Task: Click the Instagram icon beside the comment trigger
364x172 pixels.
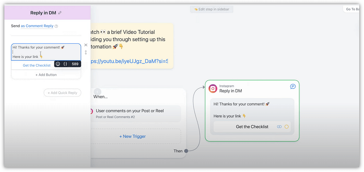Action: pos(92,111)
